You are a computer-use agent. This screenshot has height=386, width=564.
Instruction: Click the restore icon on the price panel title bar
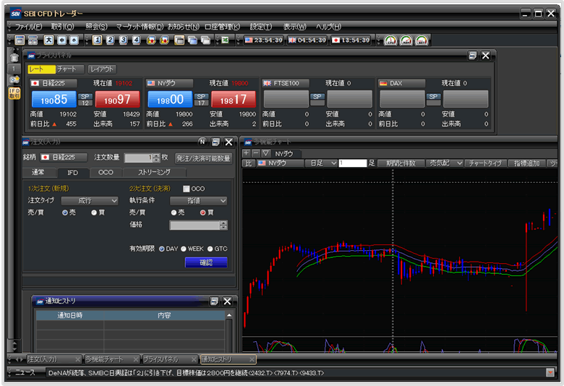[x=472, y=56]
